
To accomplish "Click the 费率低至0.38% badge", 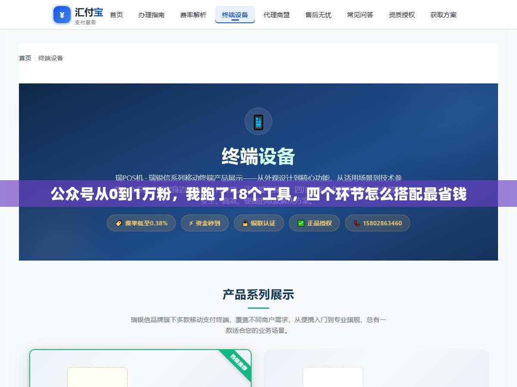I will [141, 223].
